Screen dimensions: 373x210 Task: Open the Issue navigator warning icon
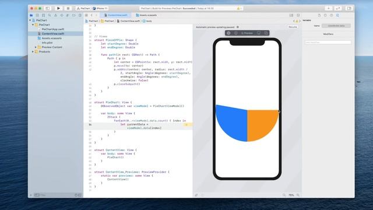56,15
